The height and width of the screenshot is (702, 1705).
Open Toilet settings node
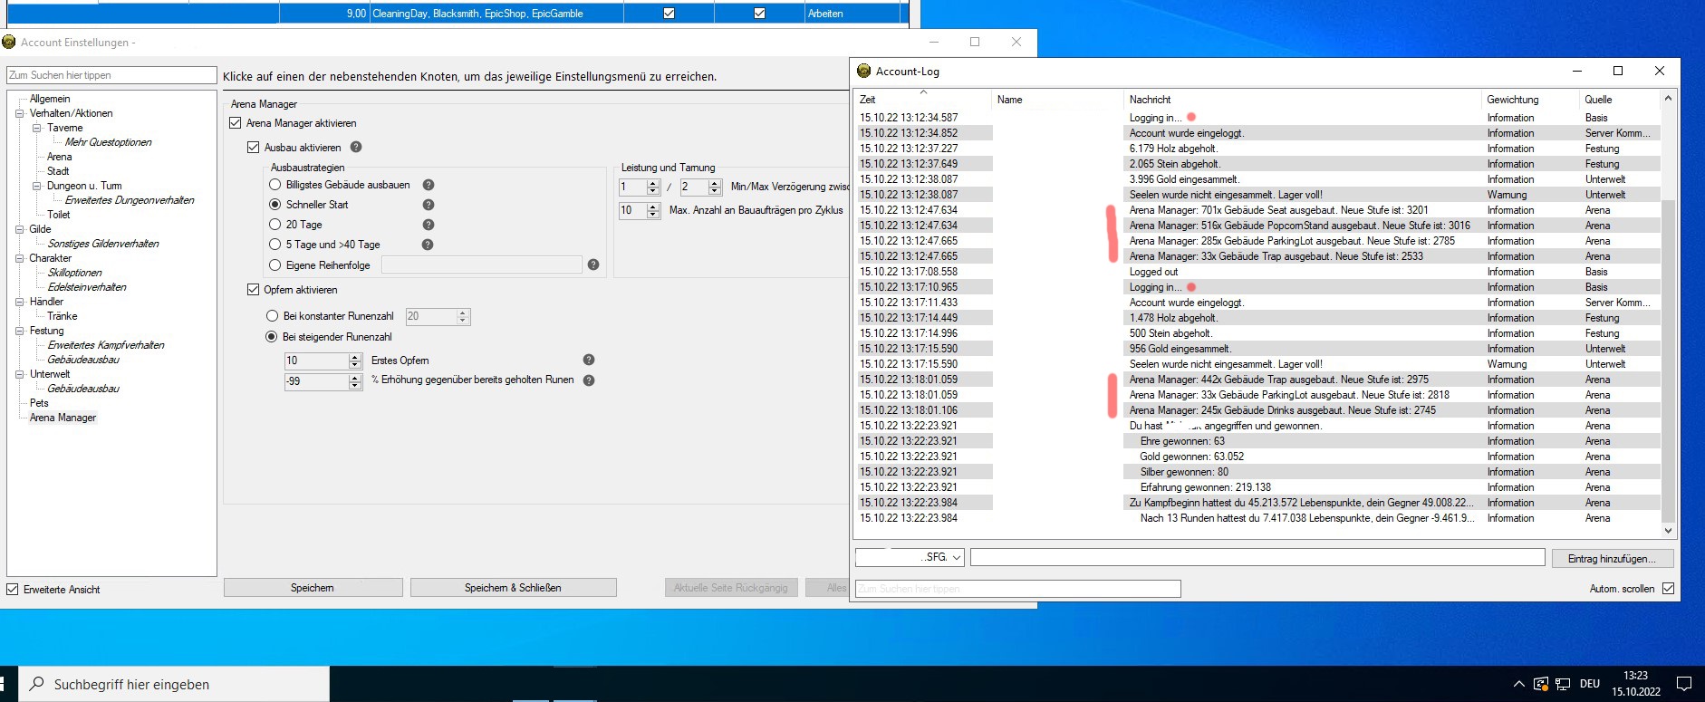point(59,215)
